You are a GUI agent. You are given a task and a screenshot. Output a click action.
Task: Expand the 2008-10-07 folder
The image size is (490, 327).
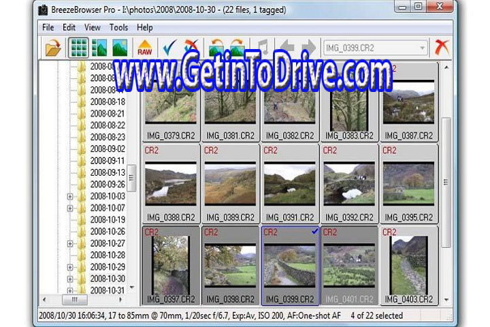pyautogui.click(x=70, y=208)
